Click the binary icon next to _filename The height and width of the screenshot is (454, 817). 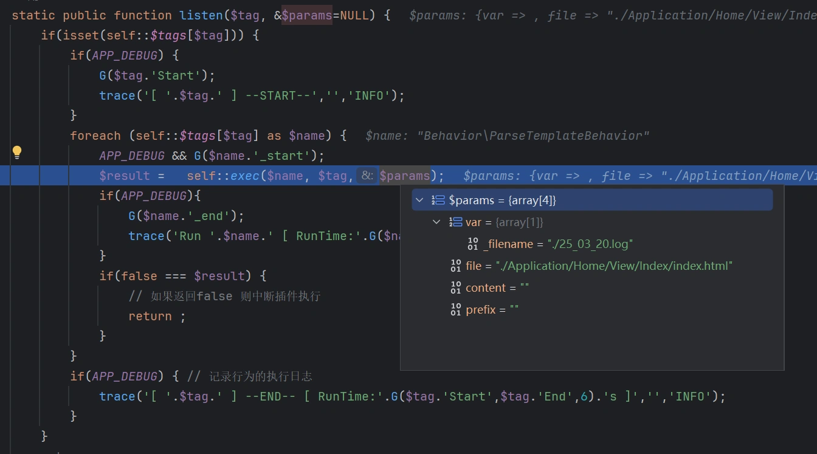472,244
